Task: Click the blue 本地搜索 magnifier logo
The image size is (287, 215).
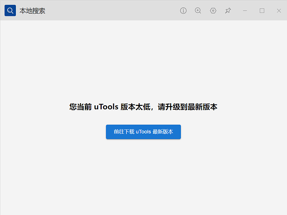Action: (x=10, y=11)
